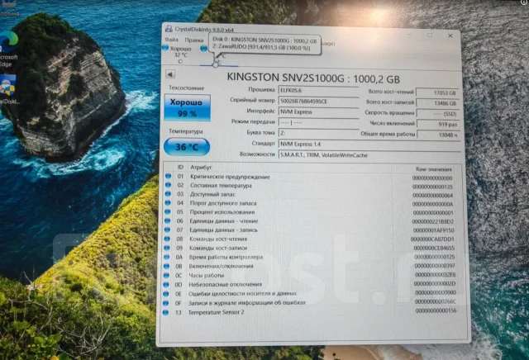Select the Команды хост-чтения row

311,239
